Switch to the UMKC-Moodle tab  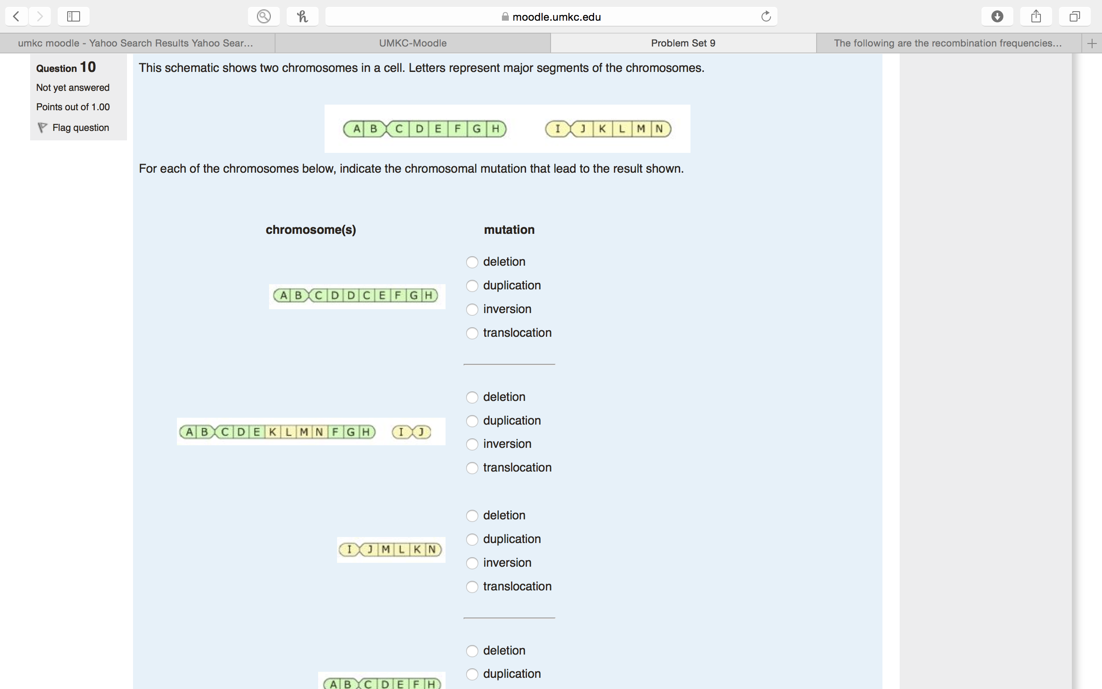[x=412, y=43]
